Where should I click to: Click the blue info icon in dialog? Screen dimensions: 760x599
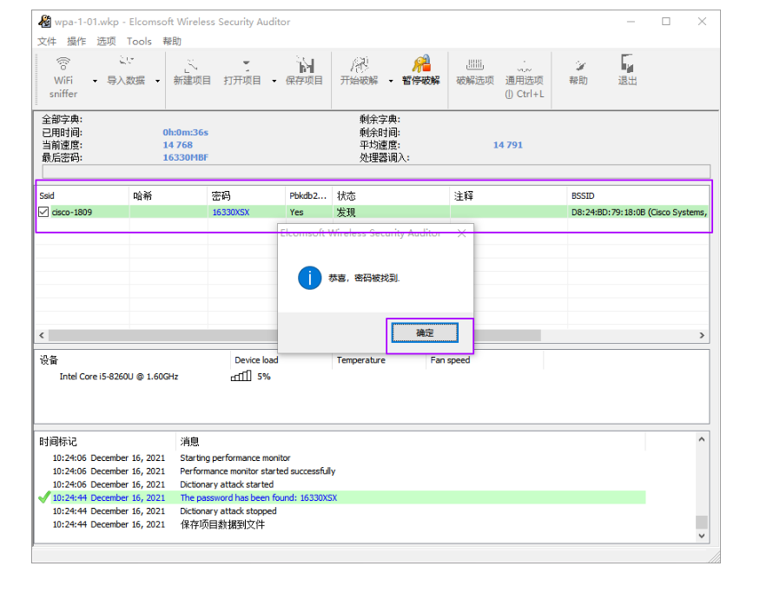click(x=310, y=278)
